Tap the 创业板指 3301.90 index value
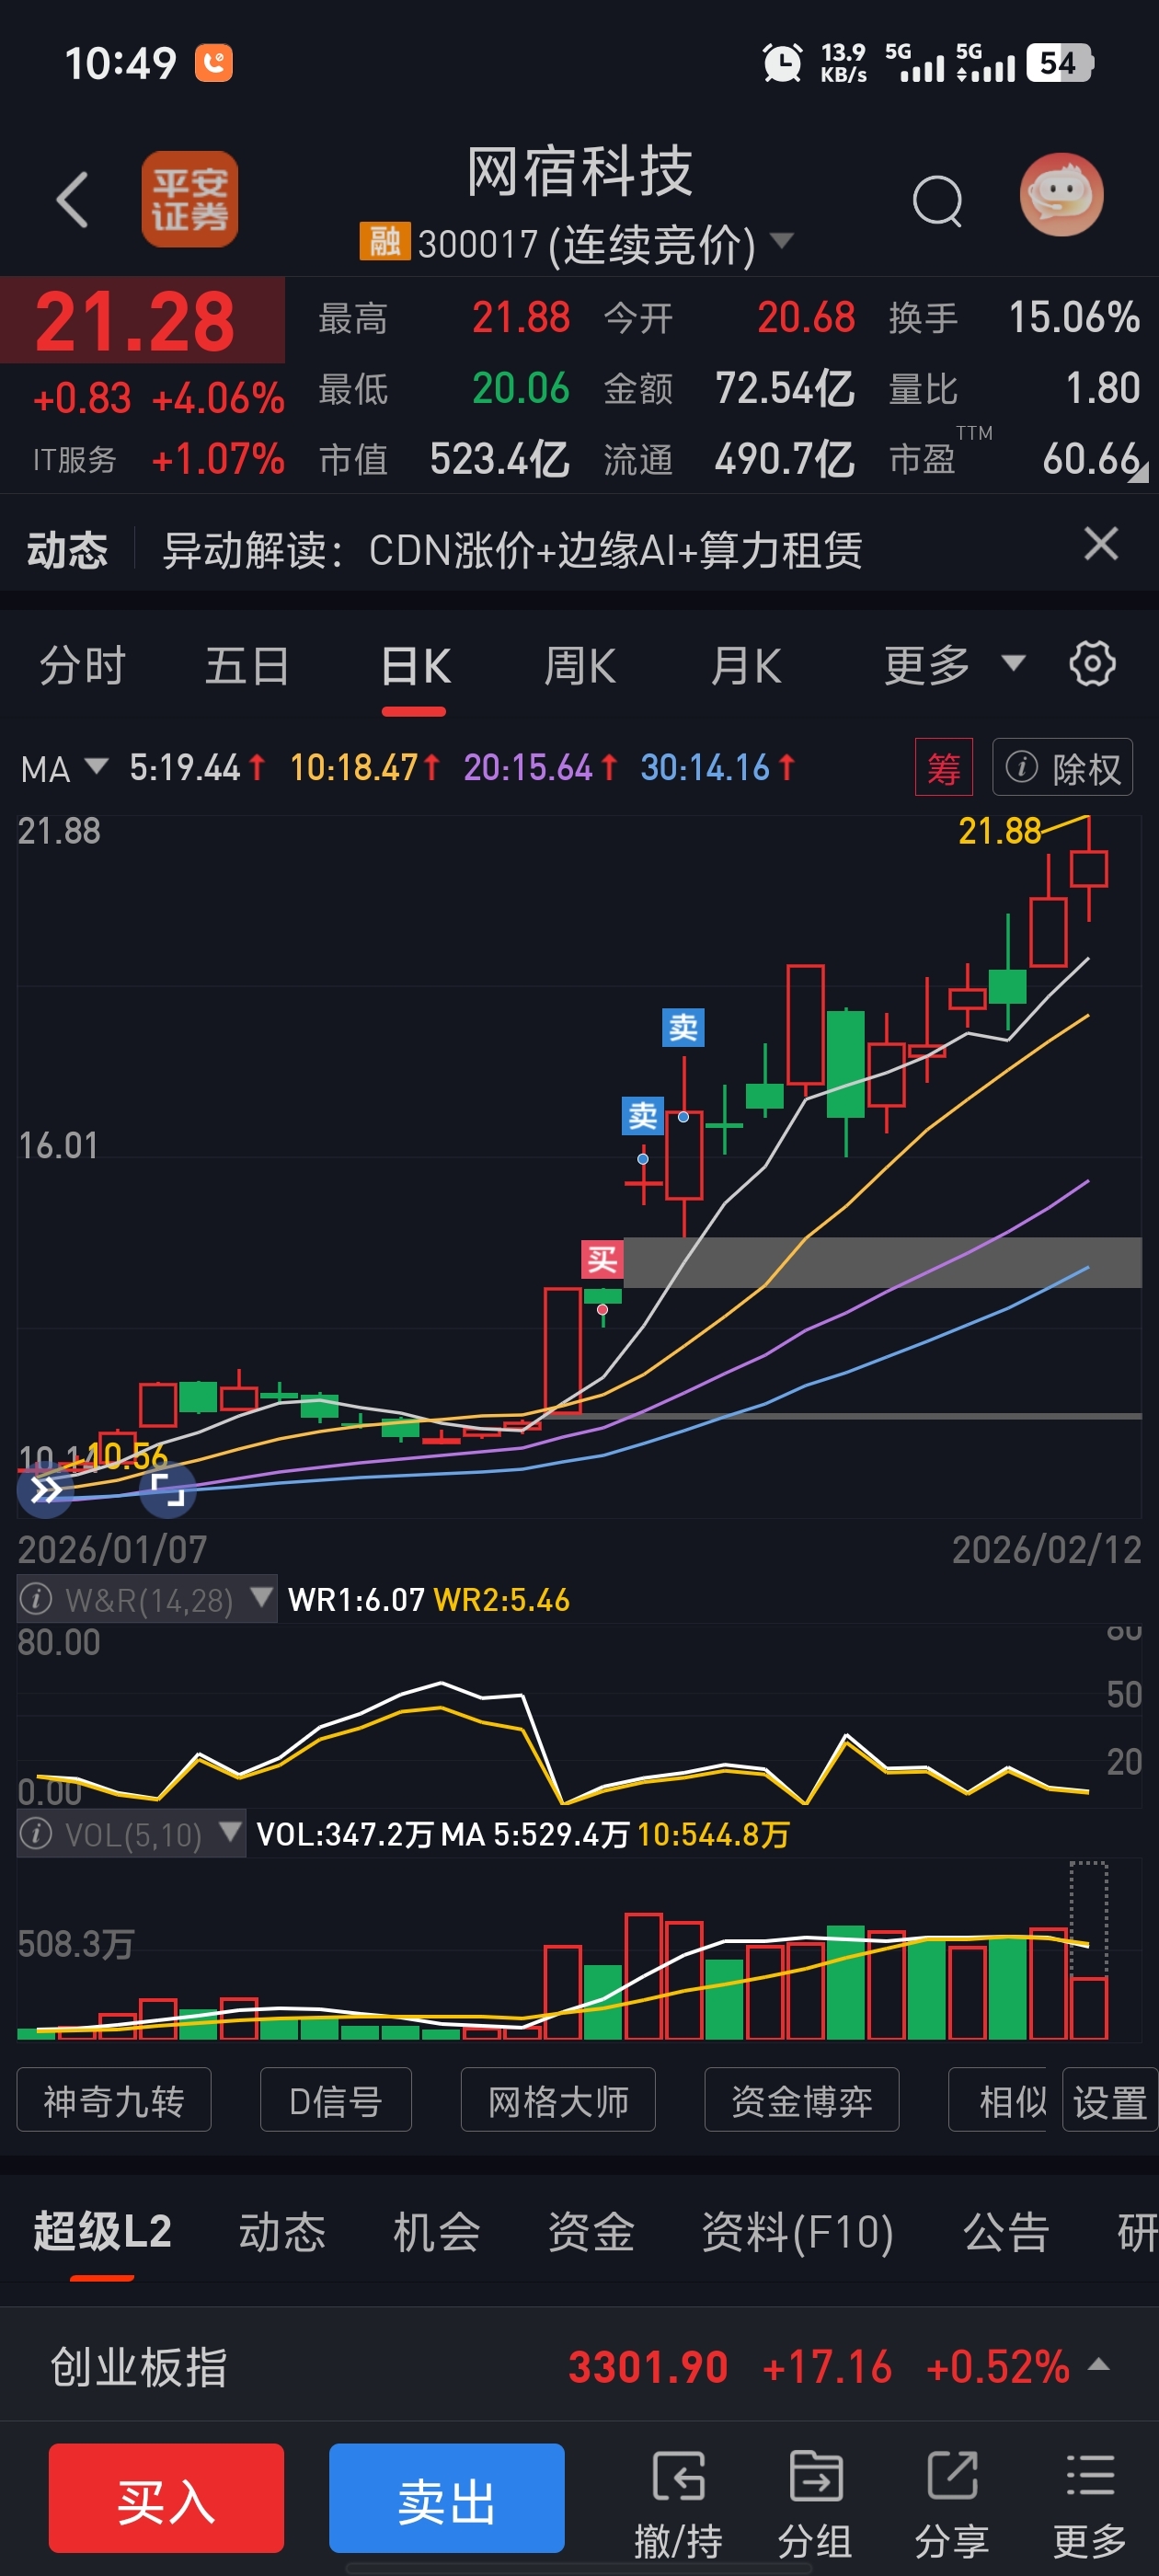This screenshot has width=1159, height=2576. (x=648, y=2366)
